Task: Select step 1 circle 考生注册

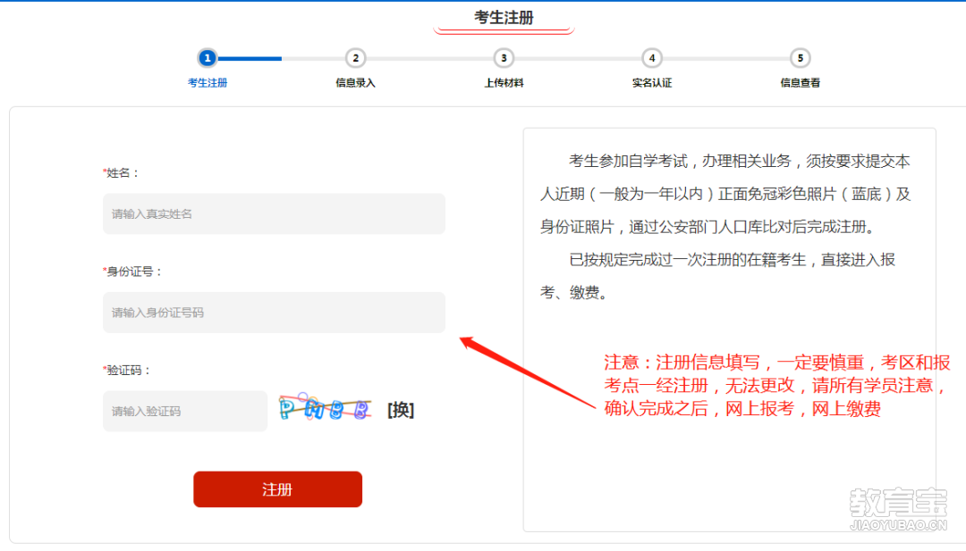Action: click(208, 58)
